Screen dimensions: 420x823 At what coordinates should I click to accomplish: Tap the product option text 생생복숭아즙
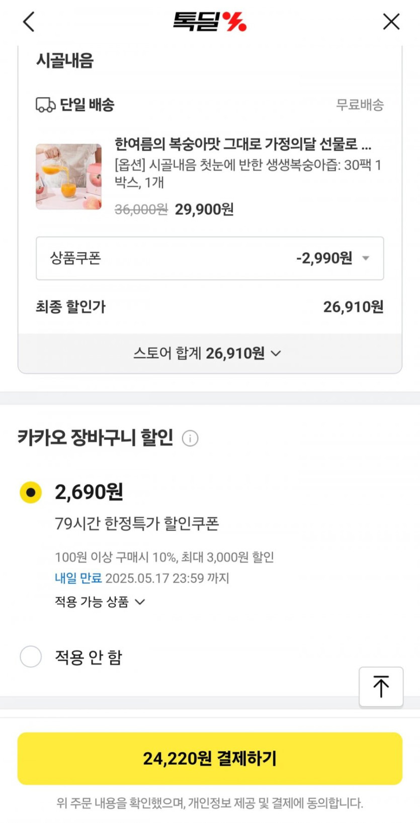pyautogui.click(x=247, y=173)
